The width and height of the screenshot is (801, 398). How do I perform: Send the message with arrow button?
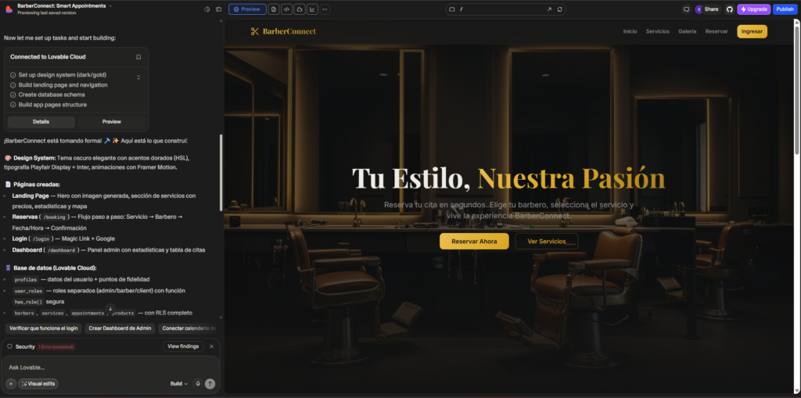click(210, 384)
